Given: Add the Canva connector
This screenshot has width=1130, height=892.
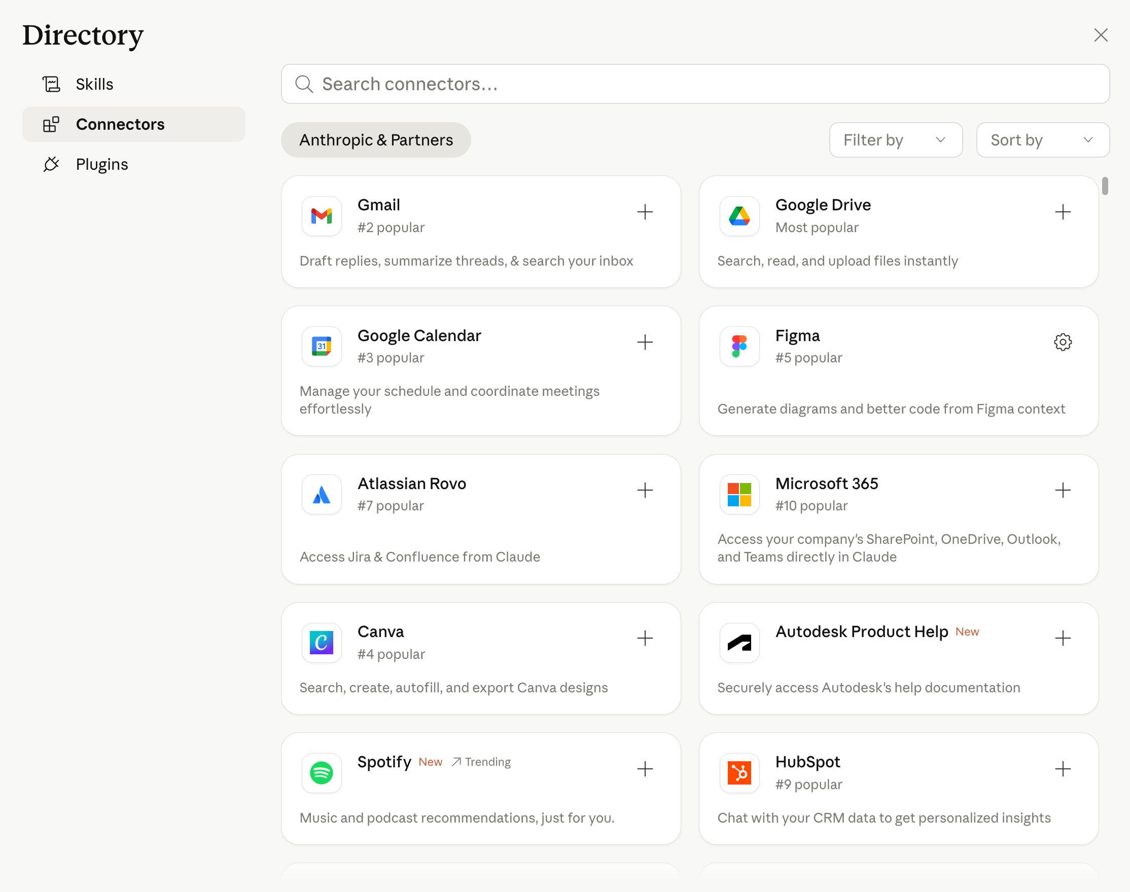Looking at the screenshot, I should [645, 638].
